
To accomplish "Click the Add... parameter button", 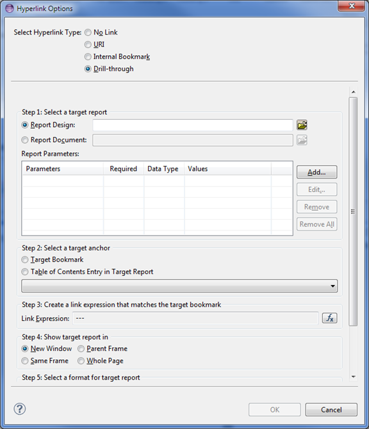I will pyautogui.click(x=316, y=172).
